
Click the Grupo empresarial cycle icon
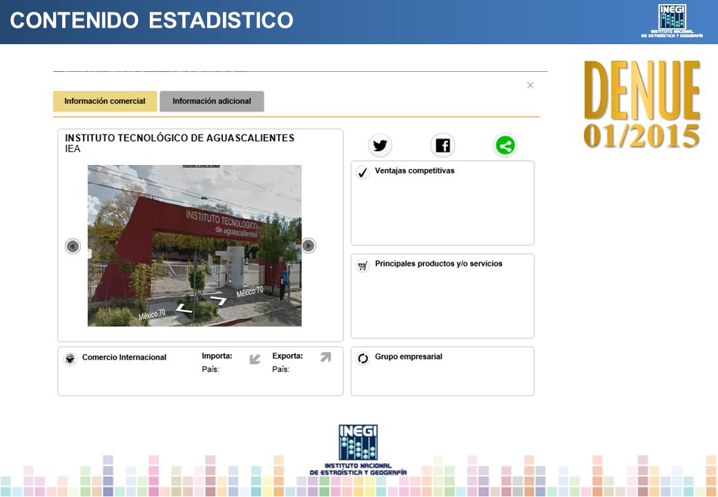(x=362, y=358)
